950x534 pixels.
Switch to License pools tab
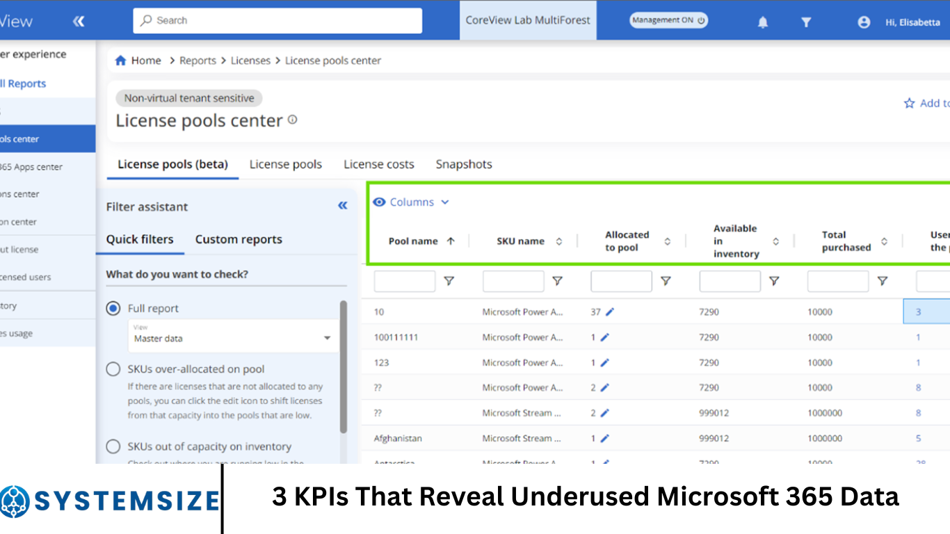coord(286,165)
